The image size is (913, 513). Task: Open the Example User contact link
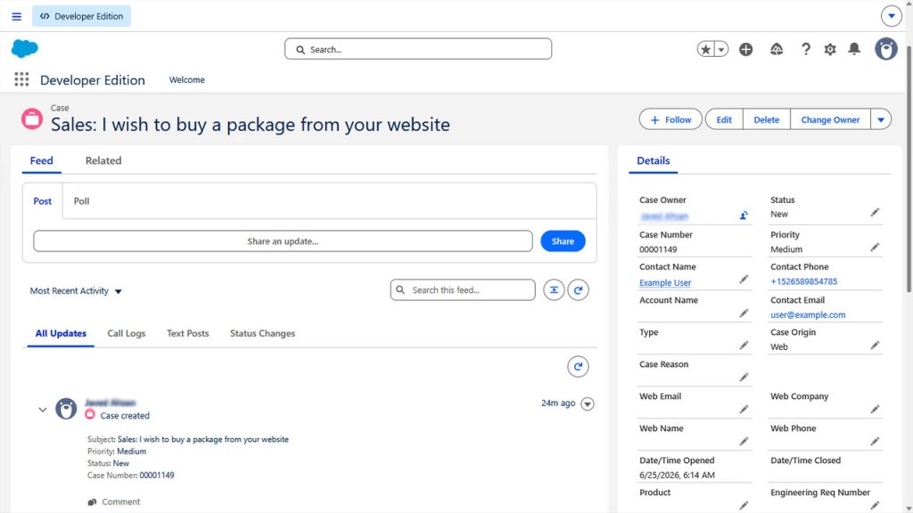point(665,282)
